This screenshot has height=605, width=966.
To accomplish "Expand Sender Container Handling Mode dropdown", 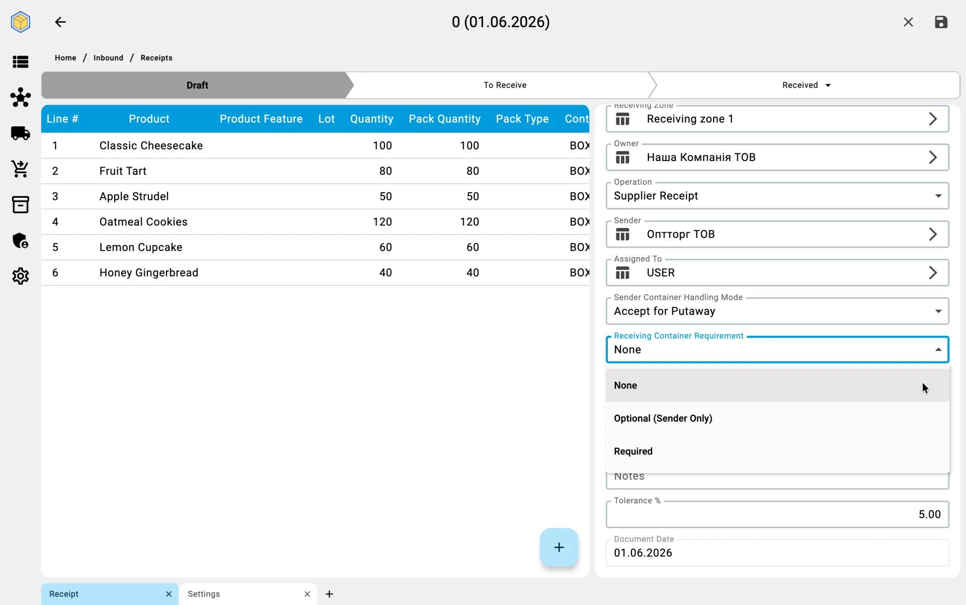I will point(938,311).
